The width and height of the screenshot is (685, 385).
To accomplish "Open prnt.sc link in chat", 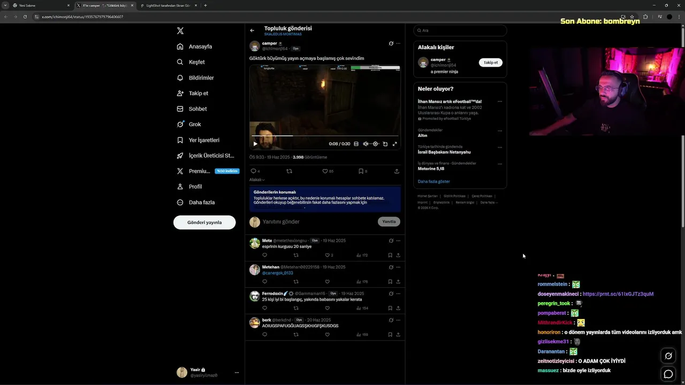I will [x=618, y=294].
